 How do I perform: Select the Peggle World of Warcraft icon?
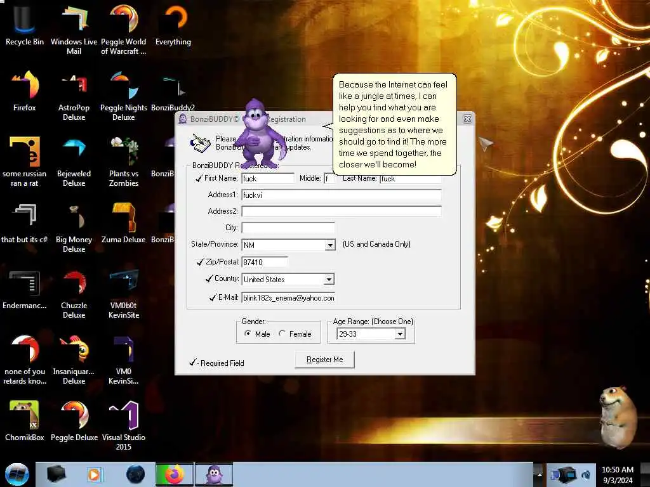(x=124, y=29)
